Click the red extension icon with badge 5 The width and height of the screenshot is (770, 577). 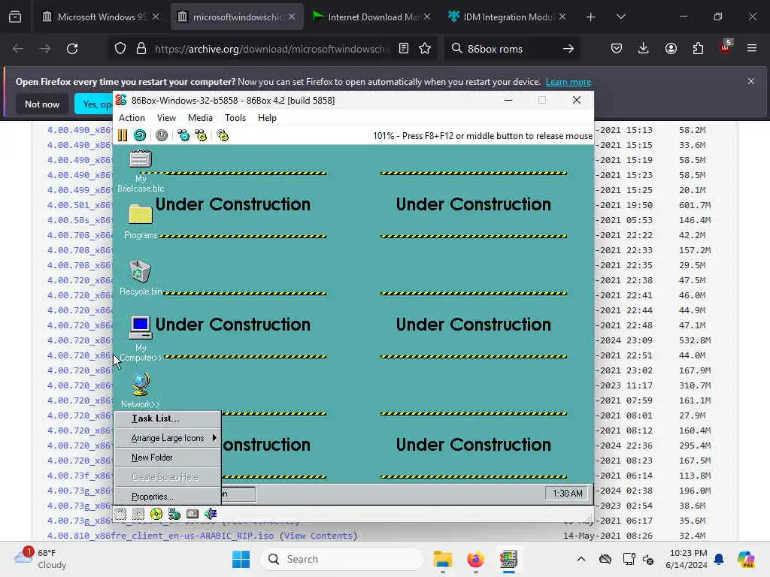726,47
